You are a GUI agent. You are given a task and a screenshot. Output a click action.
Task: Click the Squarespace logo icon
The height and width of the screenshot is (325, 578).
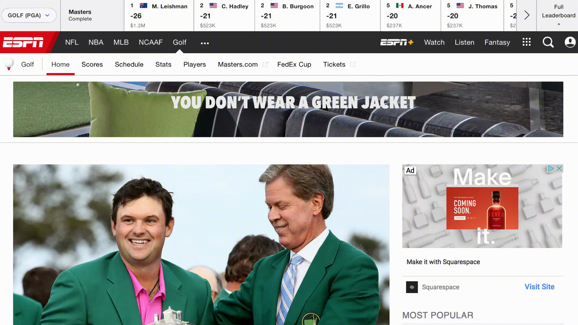[x=412, y=287]
